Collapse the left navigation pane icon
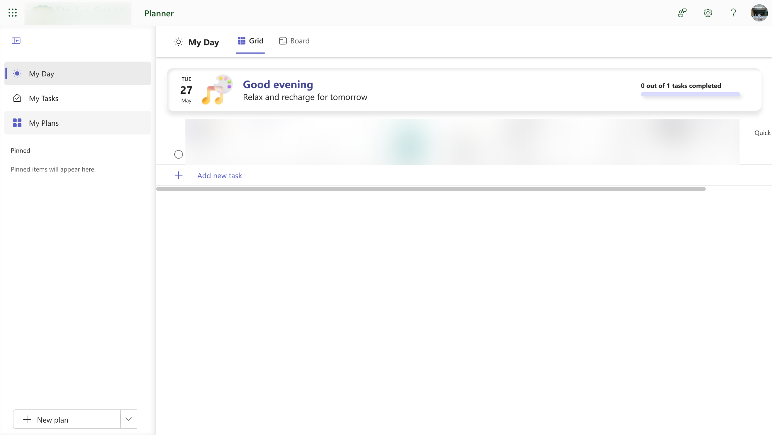The width and height of the screenshot is (772, 435). pos(16,41)
